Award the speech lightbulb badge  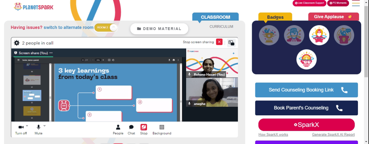click(x=344, y=35)
